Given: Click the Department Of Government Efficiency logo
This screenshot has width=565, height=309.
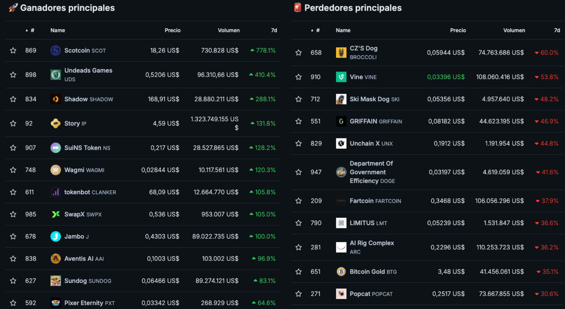Looking at the screenshot, I should tap(341, 172).
